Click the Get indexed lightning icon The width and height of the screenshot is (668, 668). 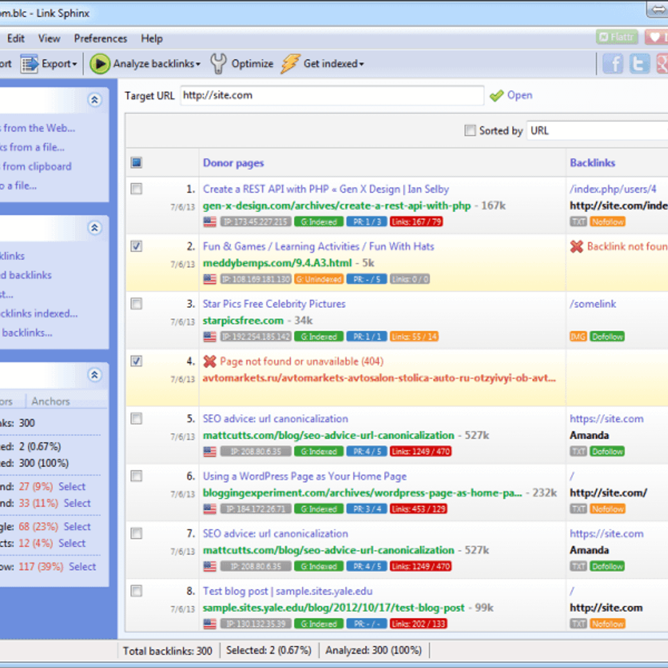pos(288,63)
